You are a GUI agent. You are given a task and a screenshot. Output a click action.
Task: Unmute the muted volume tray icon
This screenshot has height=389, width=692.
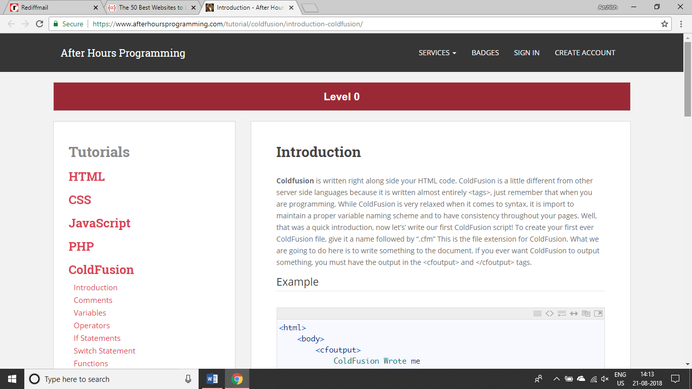click(605, 379)
